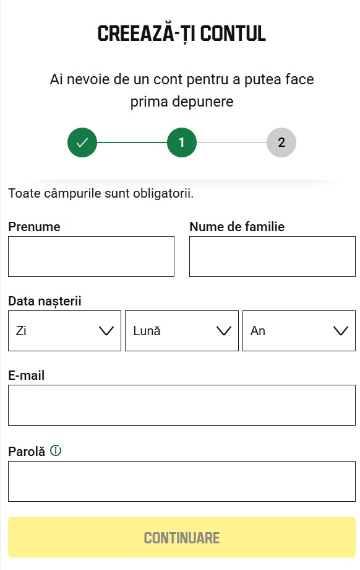Viewport: 360px width, 570px height.
Task: Open the Parolă info icon
Action: (56, 451)
